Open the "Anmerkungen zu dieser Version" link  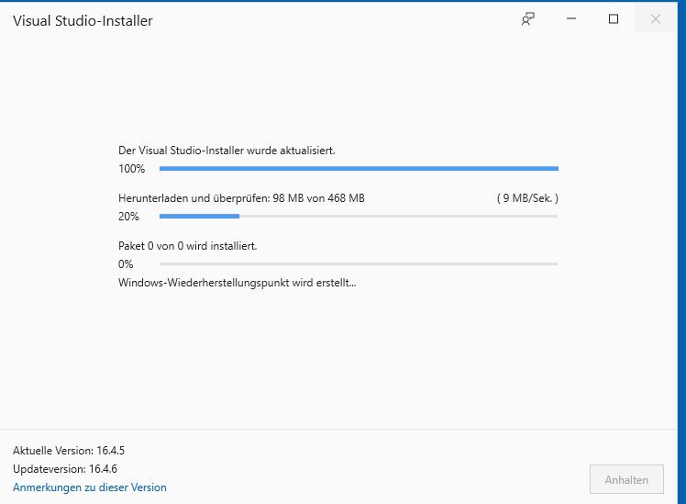[x=90, y=487]
